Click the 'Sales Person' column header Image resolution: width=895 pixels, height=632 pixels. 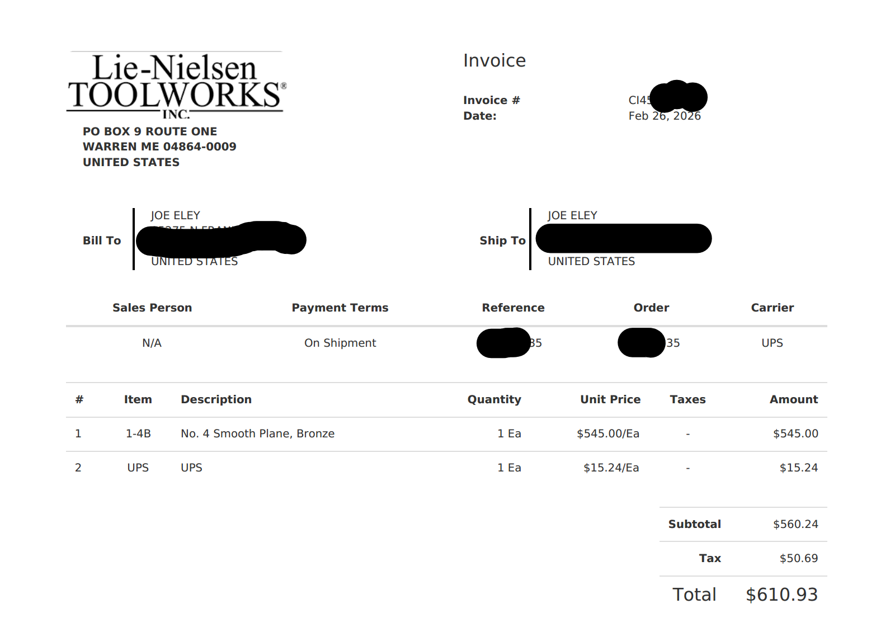click(152, 308)
